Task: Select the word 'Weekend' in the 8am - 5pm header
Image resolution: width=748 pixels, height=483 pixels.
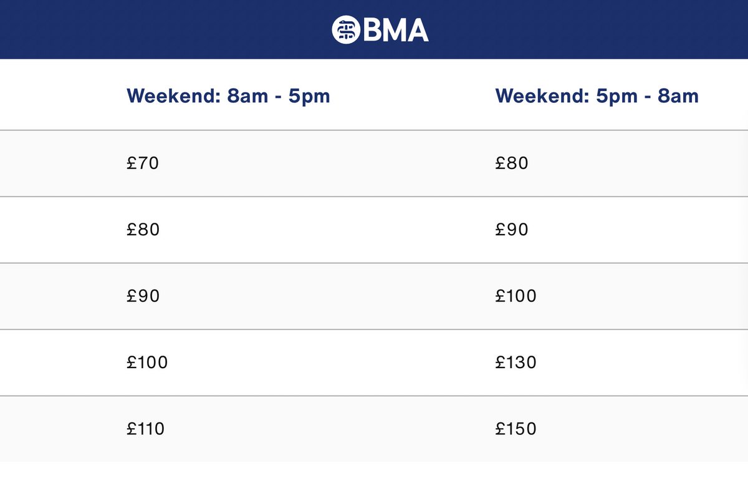Action: pyautogui.click(x=164, y=96)
